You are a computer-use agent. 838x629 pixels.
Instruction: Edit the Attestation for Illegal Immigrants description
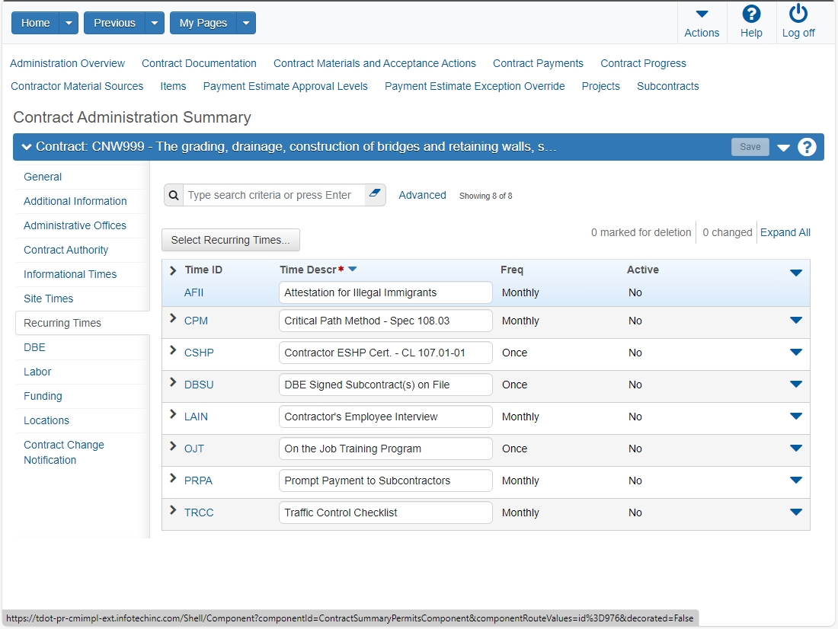tap(385, 293)
